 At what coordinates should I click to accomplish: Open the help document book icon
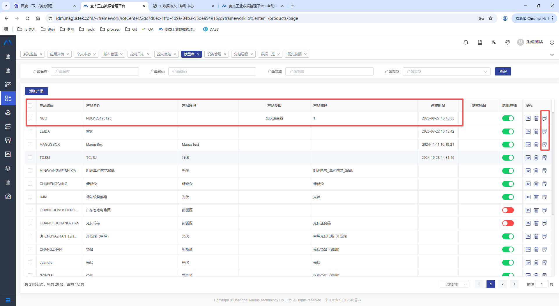click(x=480, y=42)
